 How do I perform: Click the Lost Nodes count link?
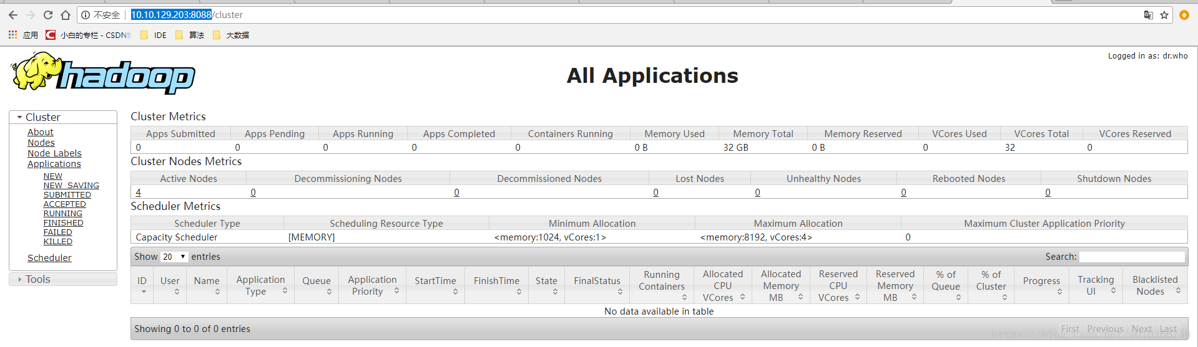click(656, 193)
